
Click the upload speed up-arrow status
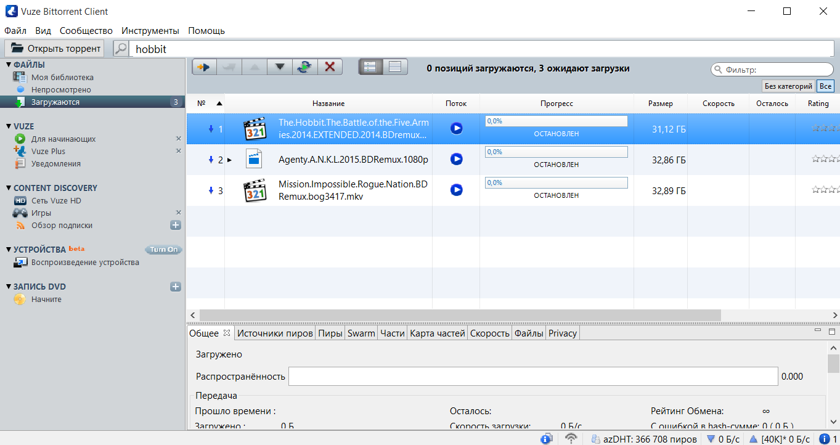(780, 439)
